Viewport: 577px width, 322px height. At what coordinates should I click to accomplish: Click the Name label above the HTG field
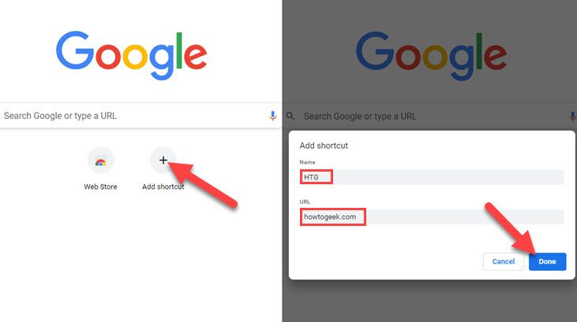pyautogui.click(x=307, y=162)
